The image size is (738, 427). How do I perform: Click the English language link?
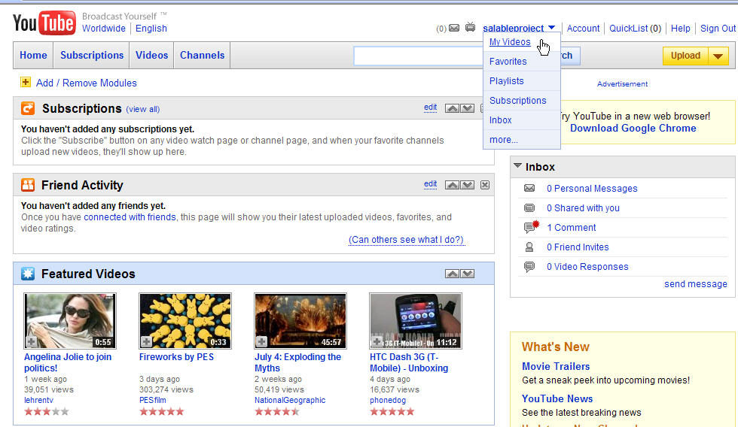coord(151,28)
